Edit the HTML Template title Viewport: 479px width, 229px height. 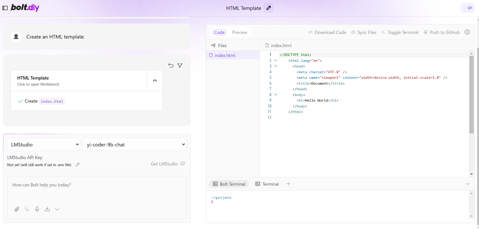pos(269,8)
